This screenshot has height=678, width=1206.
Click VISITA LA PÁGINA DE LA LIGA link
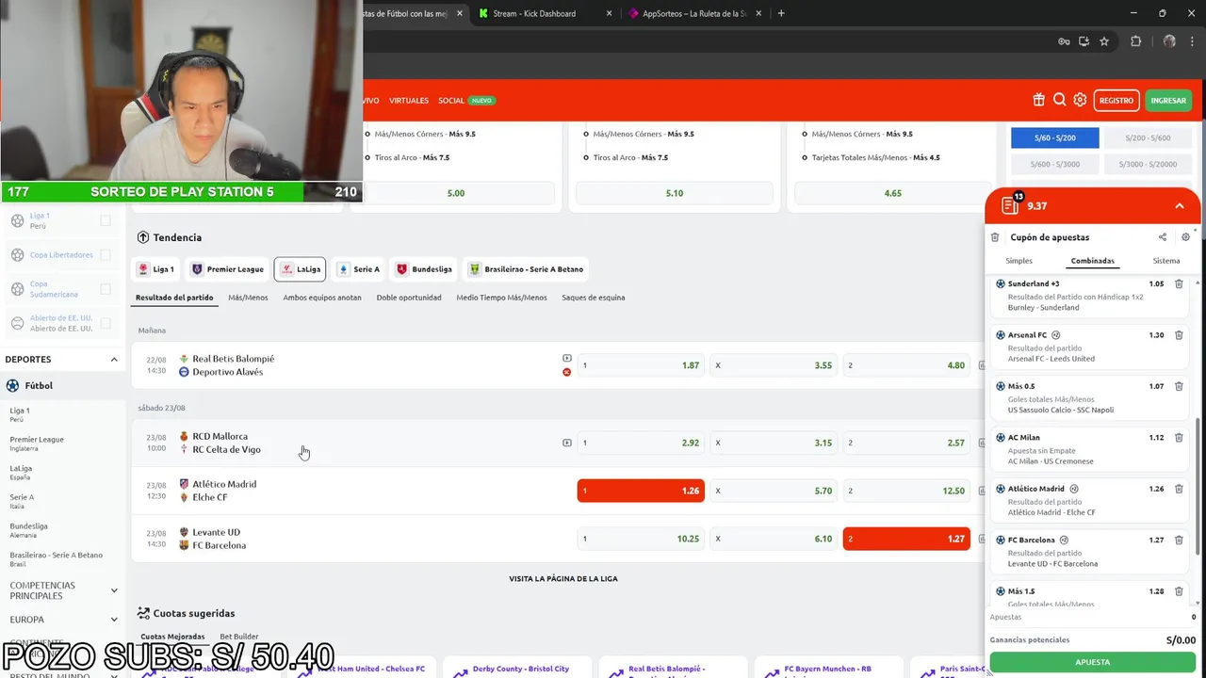[563, 578]
